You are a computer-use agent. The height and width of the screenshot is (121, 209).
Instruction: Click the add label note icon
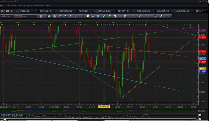pos(88,16)
